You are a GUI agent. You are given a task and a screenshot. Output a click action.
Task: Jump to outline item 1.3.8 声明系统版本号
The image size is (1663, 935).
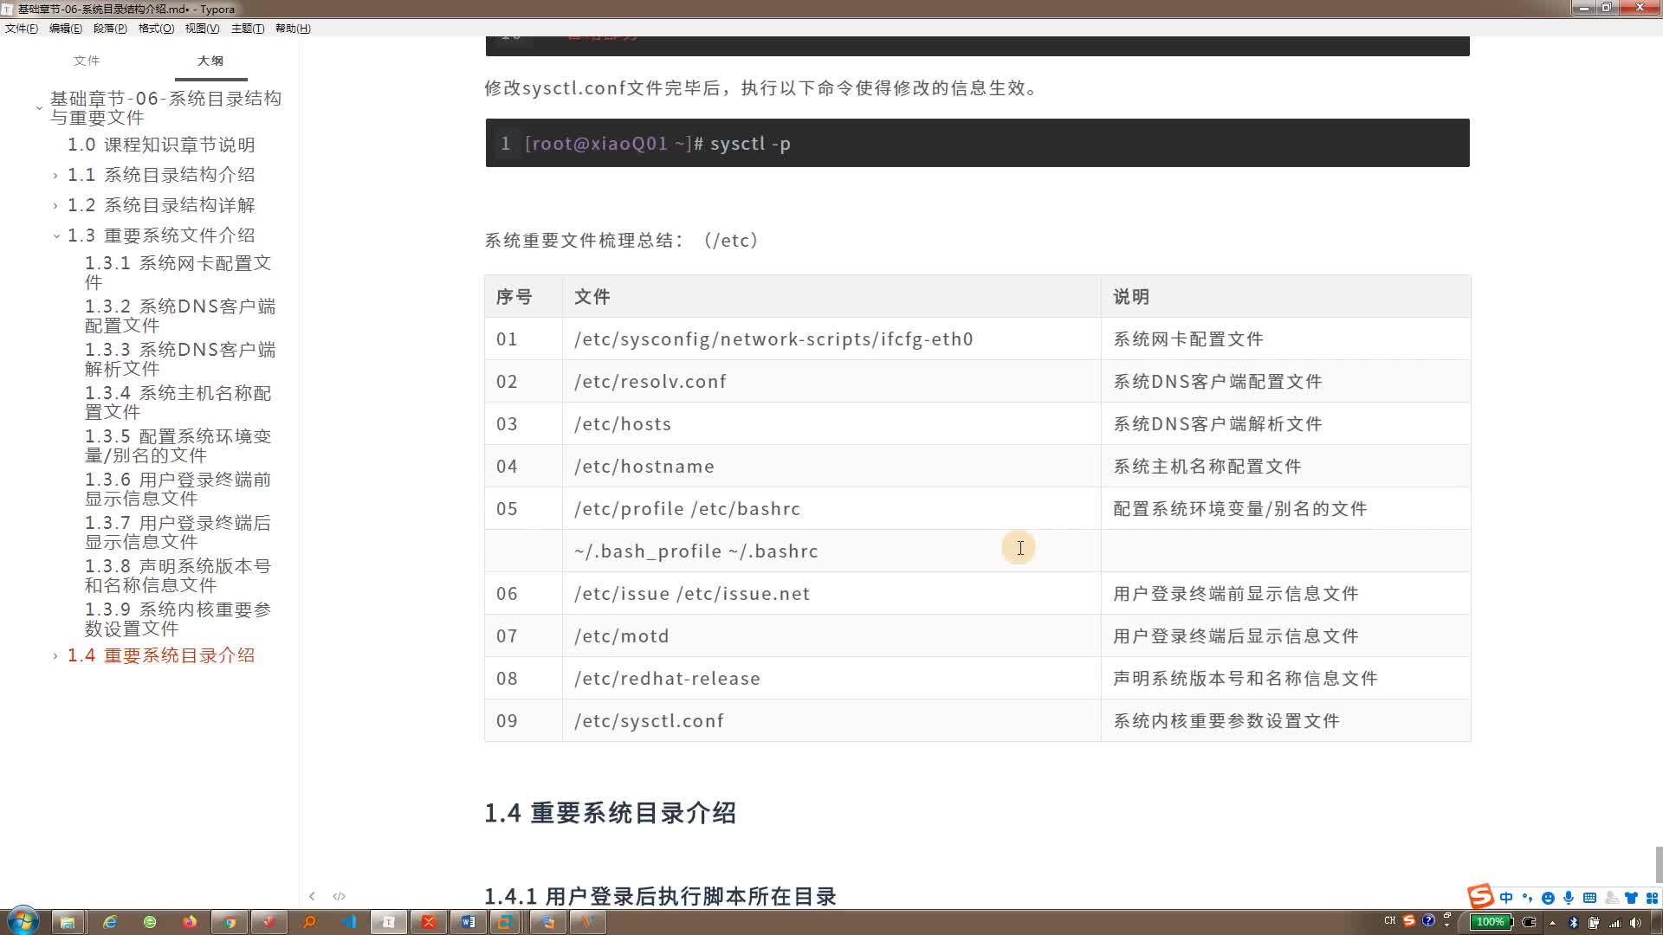178,575
